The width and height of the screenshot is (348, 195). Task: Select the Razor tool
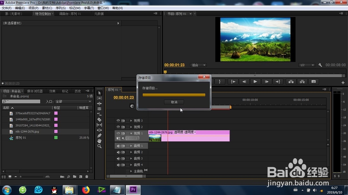click(100, 119)
